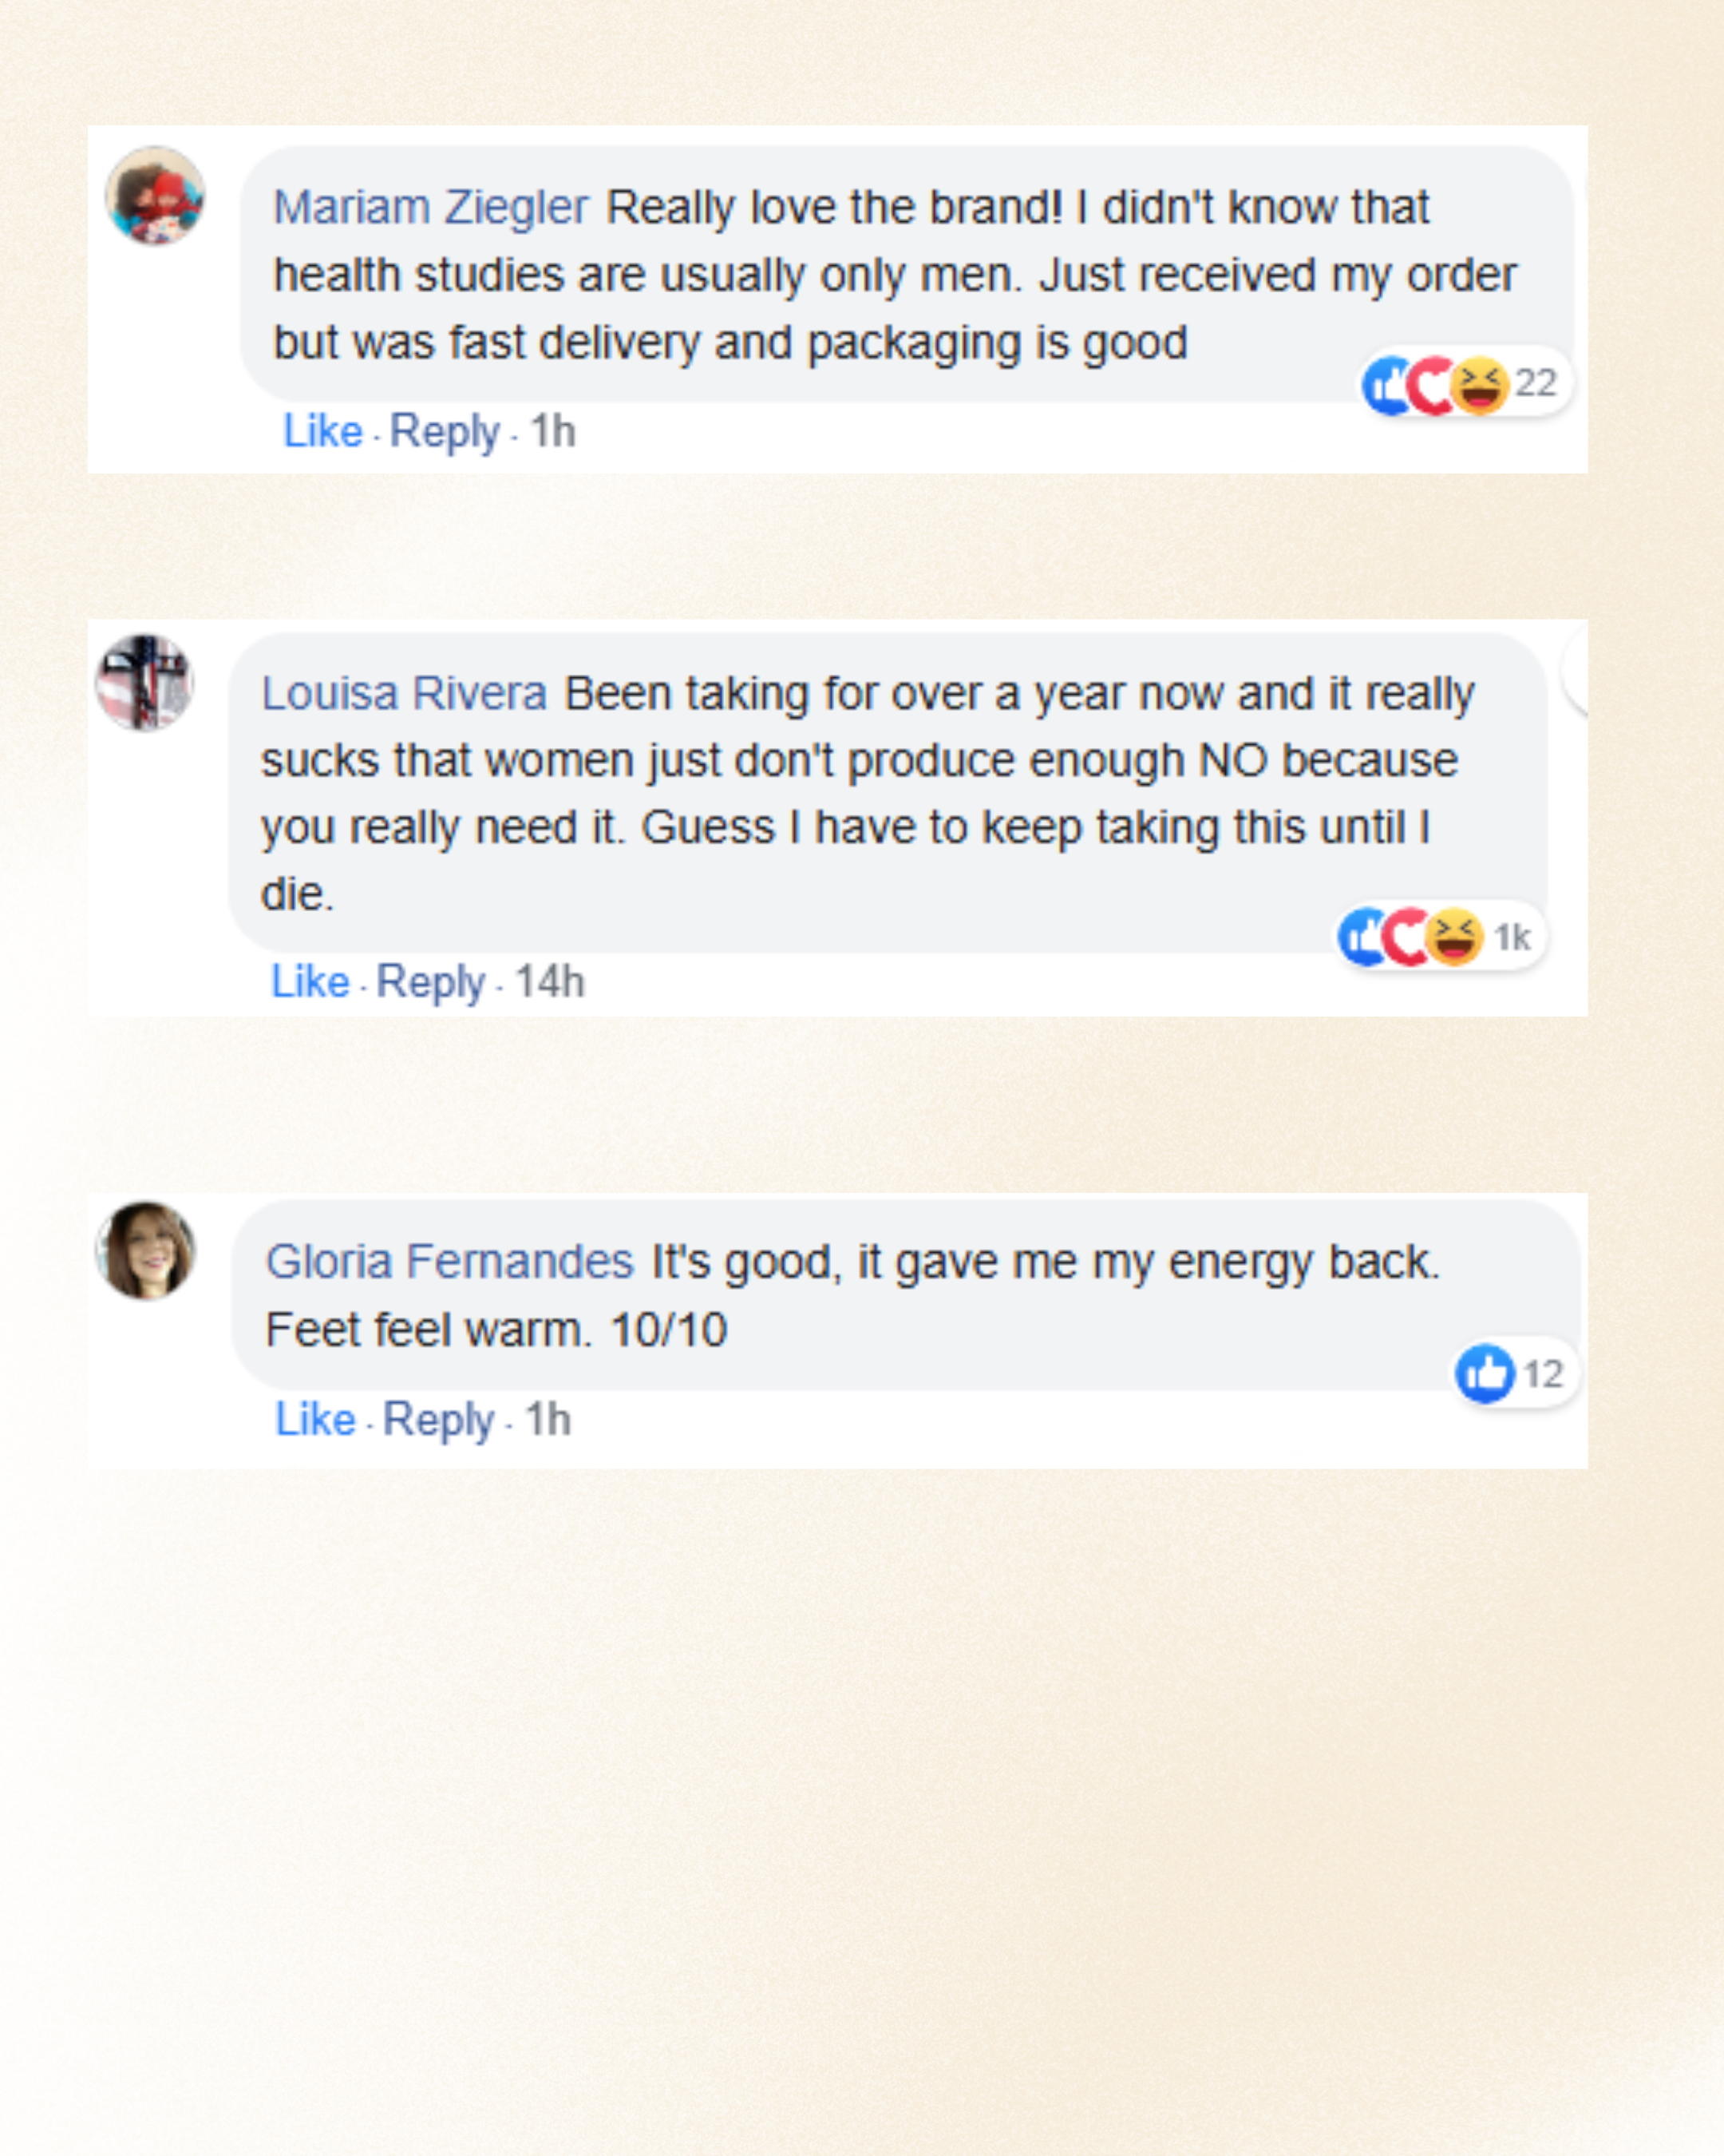Click the haha reaction on Mariam Ziegler's comment
Viewport: 1724px width, 2156px height.
tap(1479, 385)
